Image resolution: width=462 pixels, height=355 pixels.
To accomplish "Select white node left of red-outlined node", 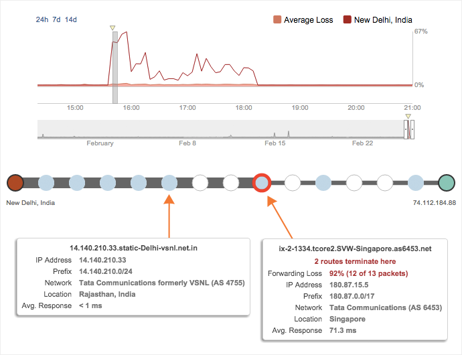I will pyautogui.click(x=231, y=182).
